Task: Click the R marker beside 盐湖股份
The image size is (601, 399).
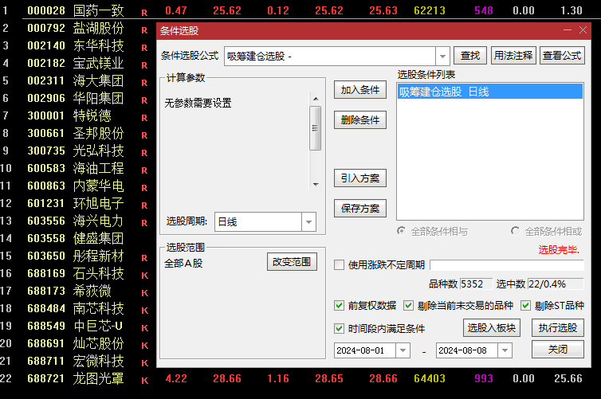Action: coord(144,30)
